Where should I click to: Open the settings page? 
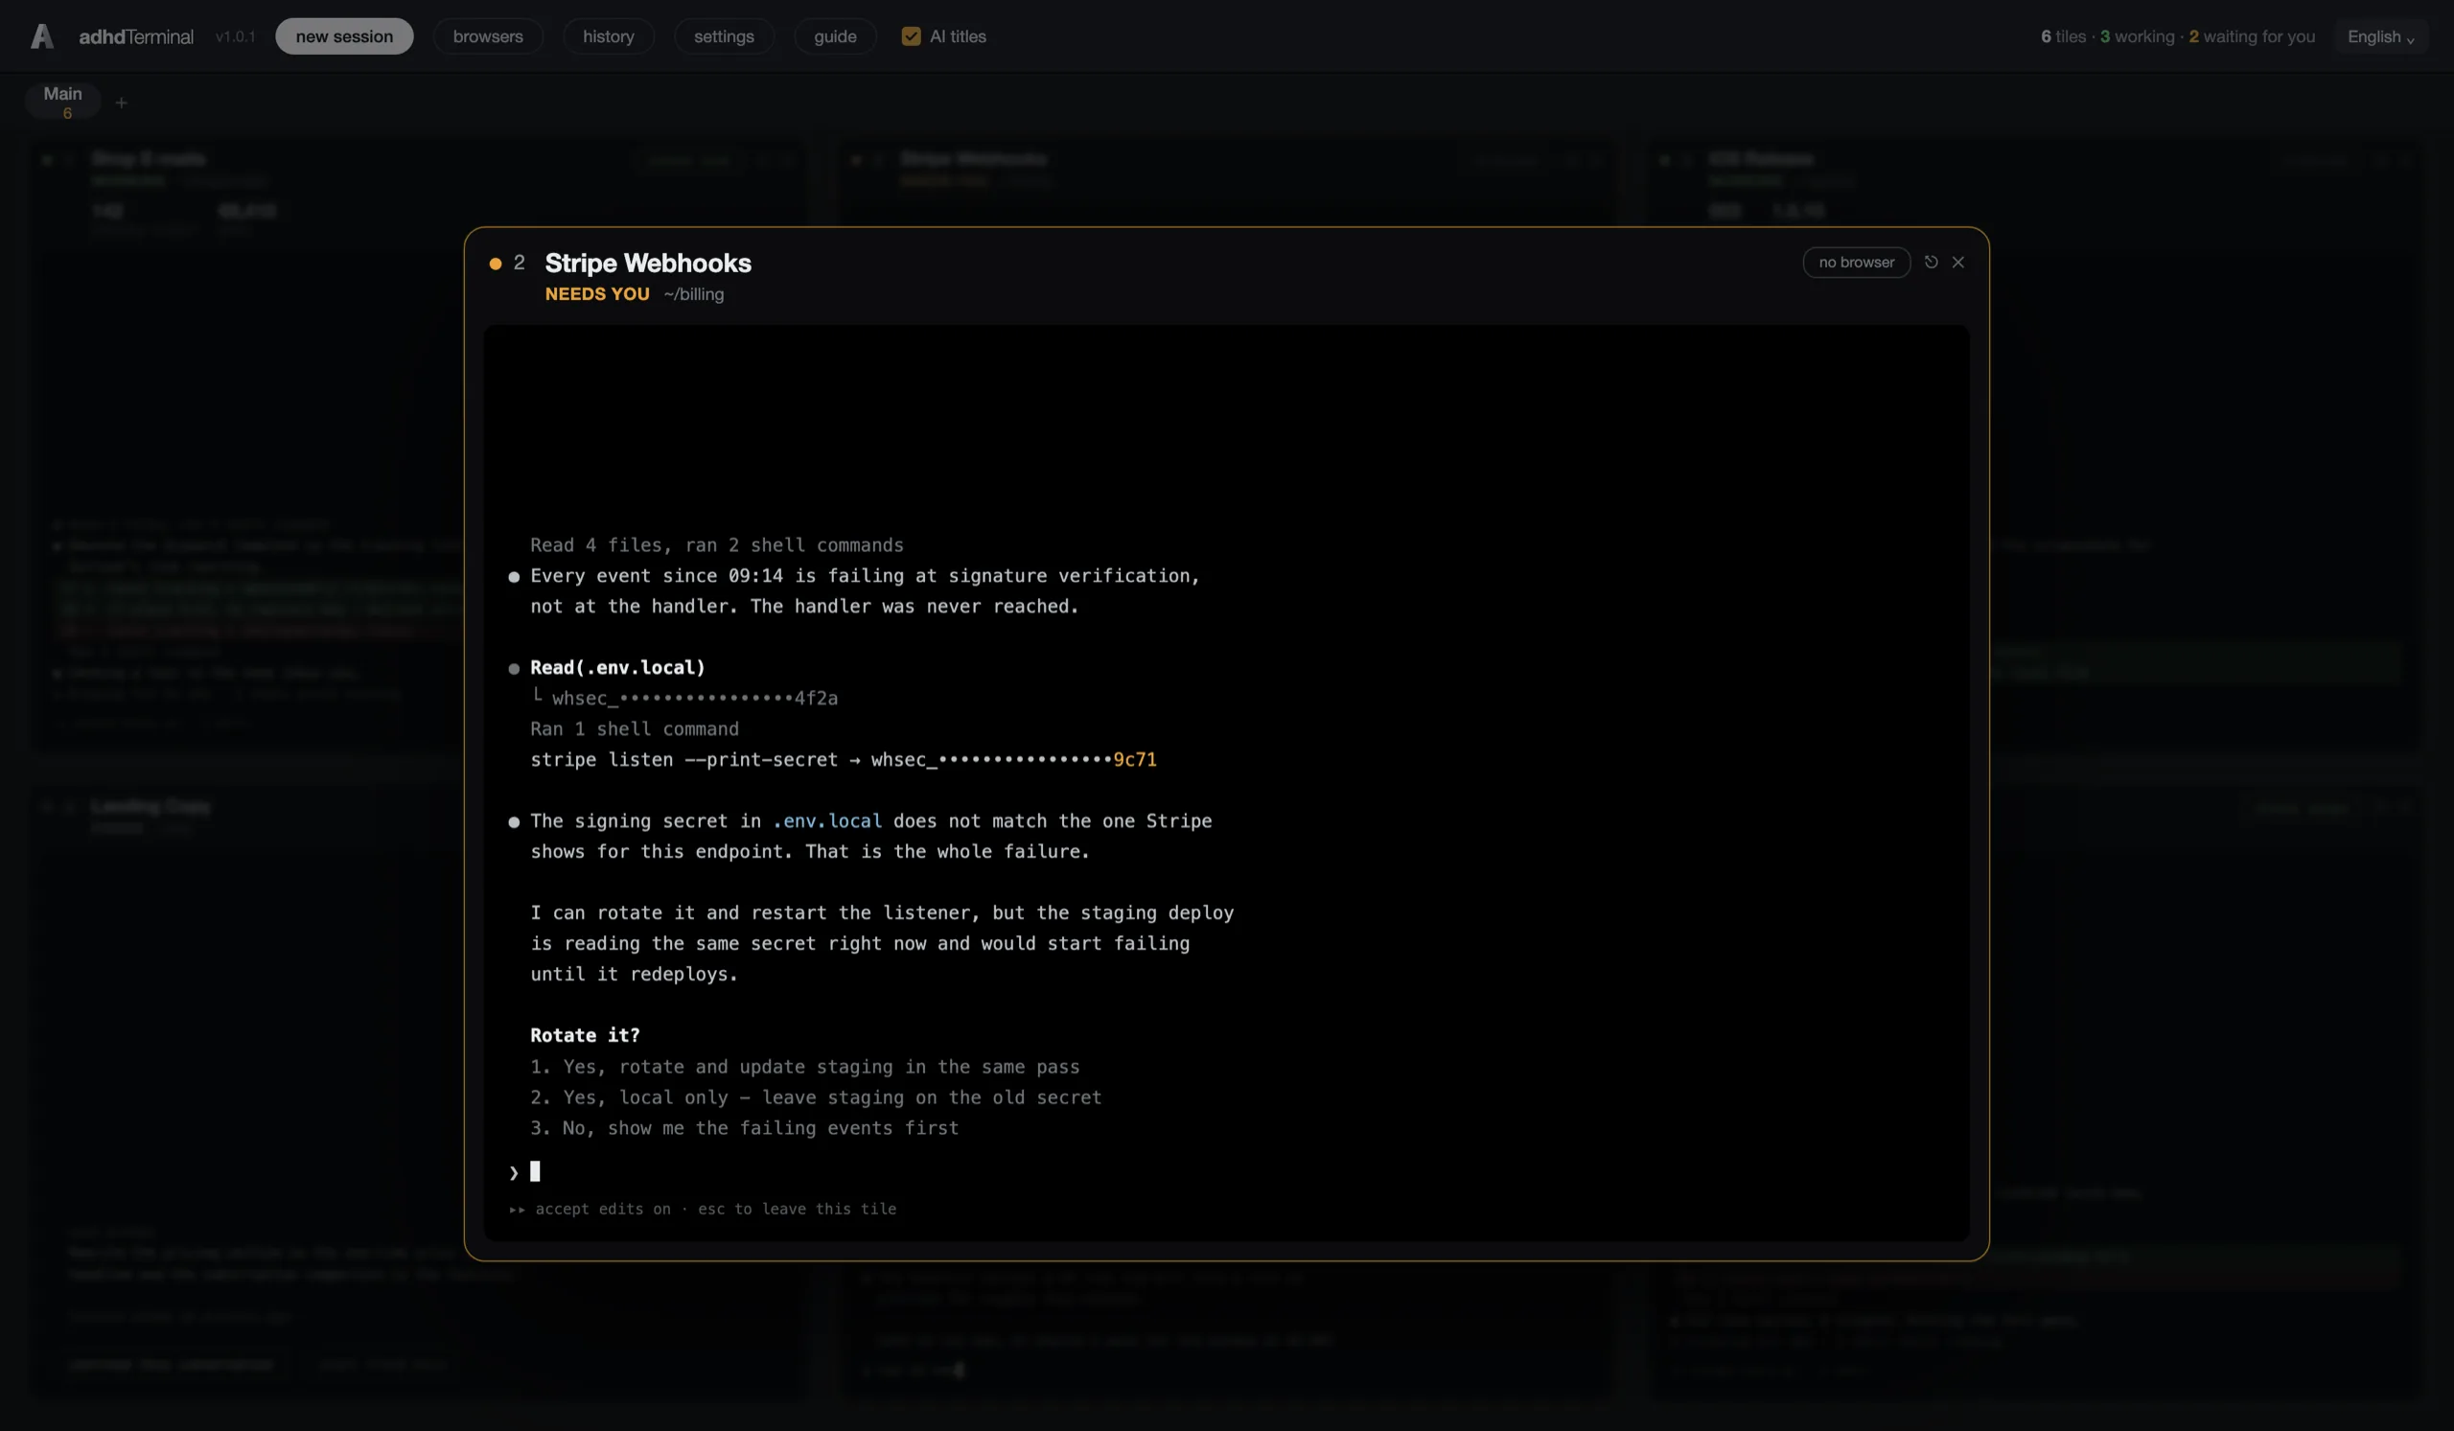(724, 36)
